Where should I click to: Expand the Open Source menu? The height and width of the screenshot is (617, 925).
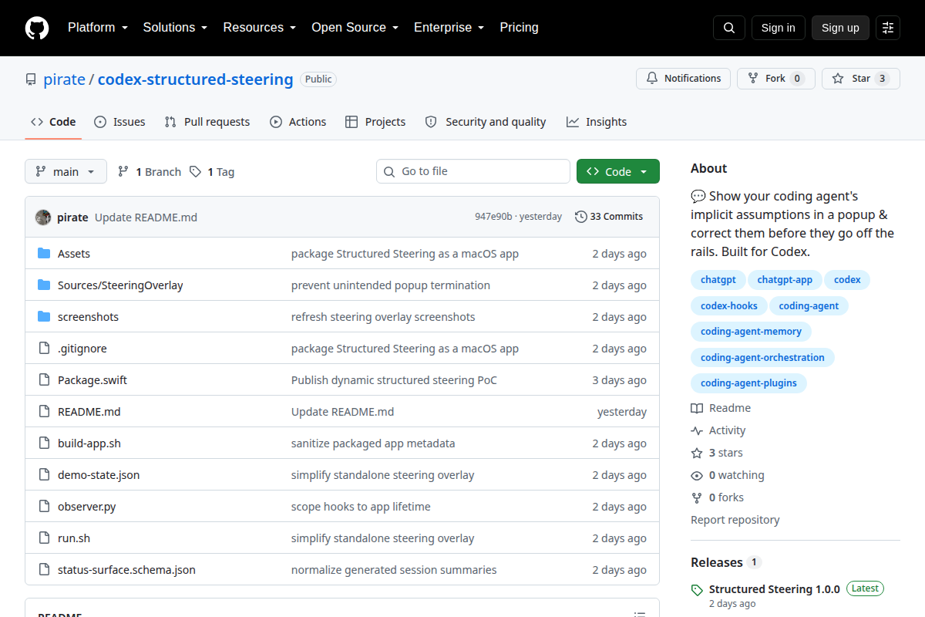(x=355, y=28)
